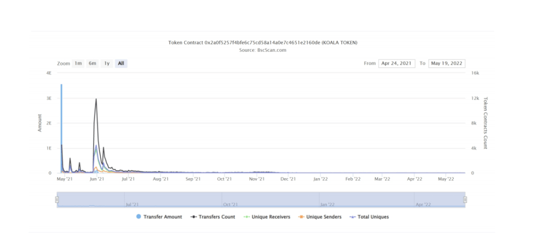Click the Nov '21 x-axis label
This screenshot has height=246, width=536.
256,179
